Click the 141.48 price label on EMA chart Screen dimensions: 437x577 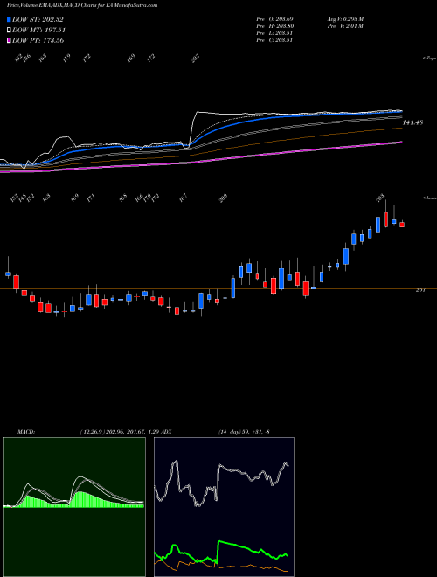click(x=413, y=122)
